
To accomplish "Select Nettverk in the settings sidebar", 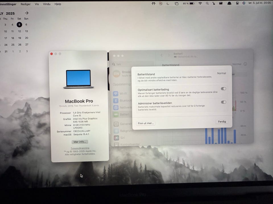I will click(123, 107).
